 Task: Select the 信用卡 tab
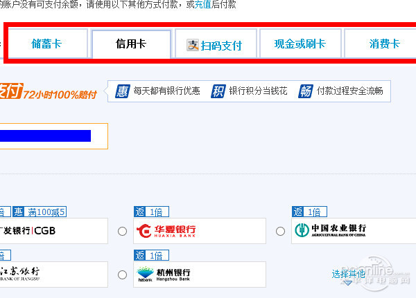tap(131, 44)
